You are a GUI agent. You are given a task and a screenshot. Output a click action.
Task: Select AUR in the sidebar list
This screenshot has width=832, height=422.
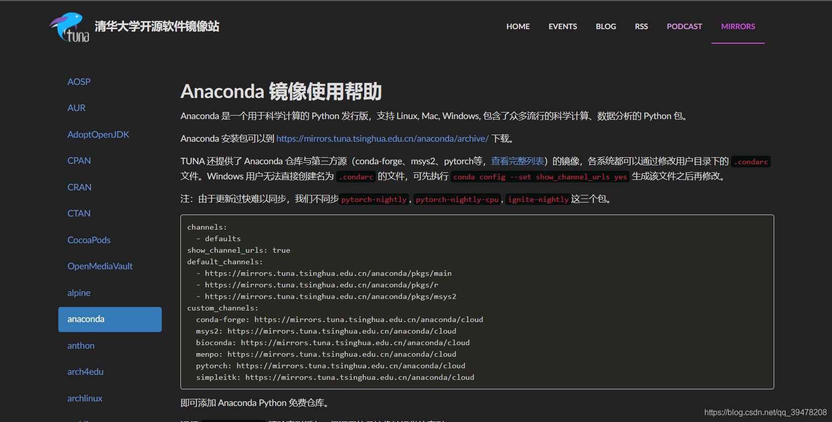click(76, 108)
